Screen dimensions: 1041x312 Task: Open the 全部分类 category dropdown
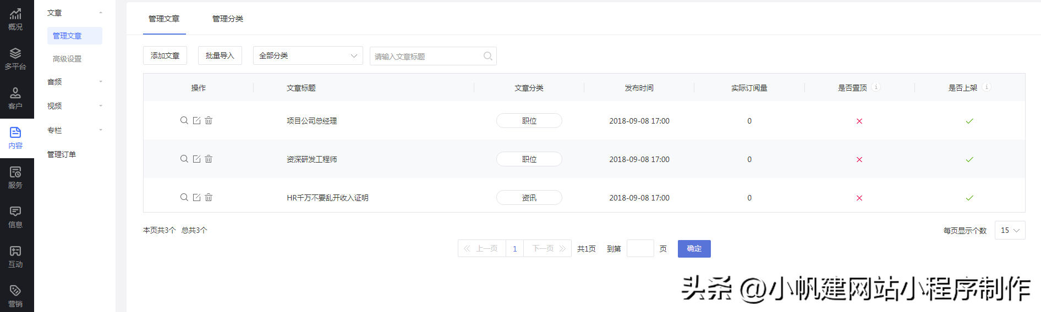tap(308, 55)
